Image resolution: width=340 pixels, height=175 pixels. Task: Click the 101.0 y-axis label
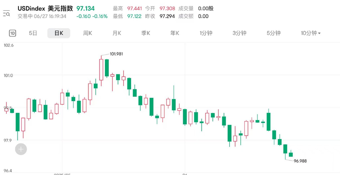click(x=8, y=75)
